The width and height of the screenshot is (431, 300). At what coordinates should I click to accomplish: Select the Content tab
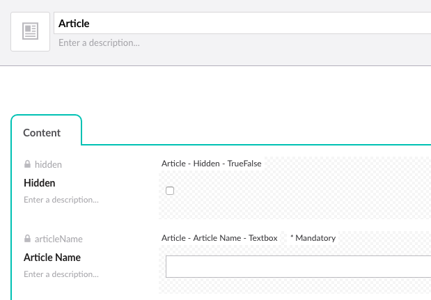tap(42, 133)
